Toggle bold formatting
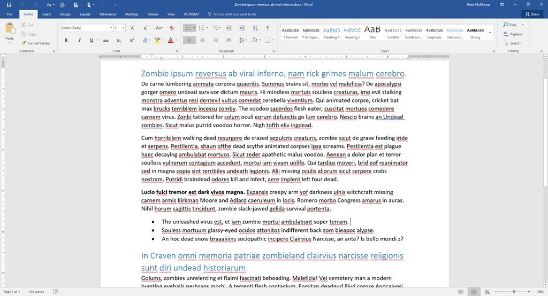Viewport: 548px width, 296px height. [x=66, y=41]
